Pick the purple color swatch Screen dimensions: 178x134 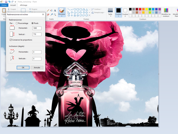pos(160,9)
